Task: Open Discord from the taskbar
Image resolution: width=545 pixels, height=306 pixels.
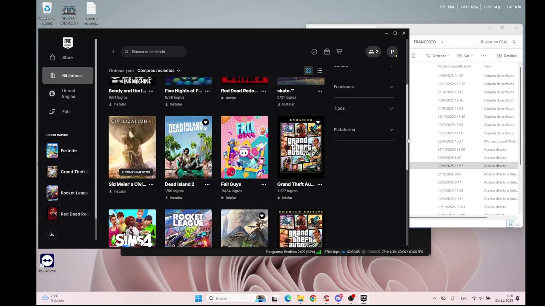Action: click(x=338, y=298)
